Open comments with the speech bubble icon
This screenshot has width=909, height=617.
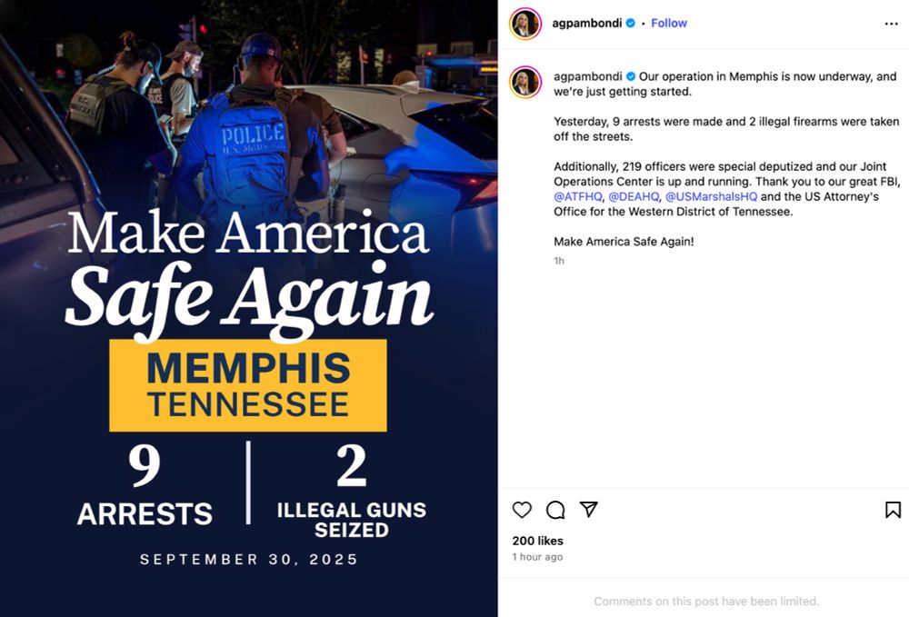point(555,510)
